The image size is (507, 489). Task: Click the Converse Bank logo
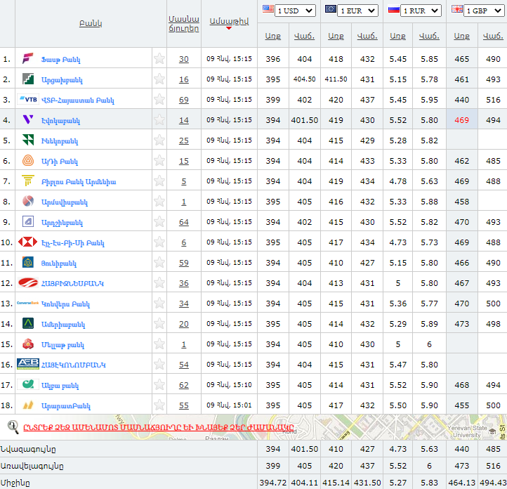(28, 303)
